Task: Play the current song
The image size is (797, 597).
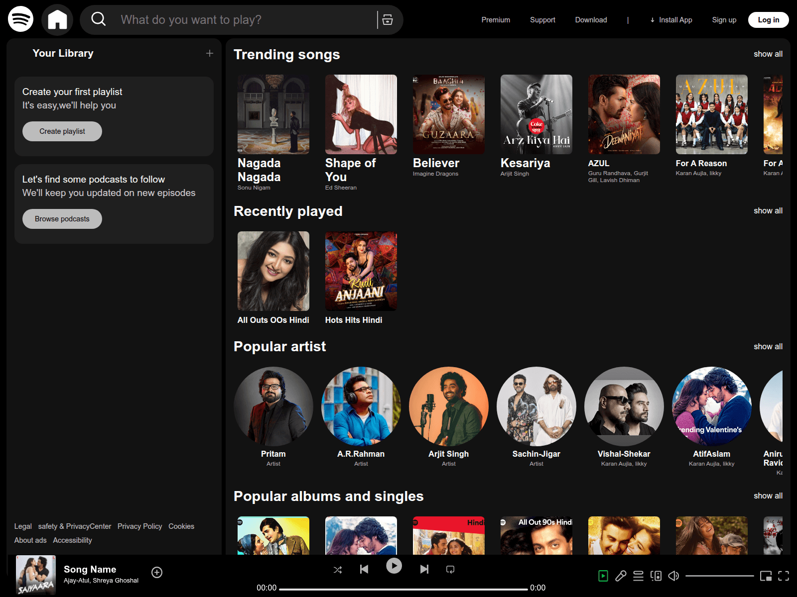Action: tap(394, 566)
